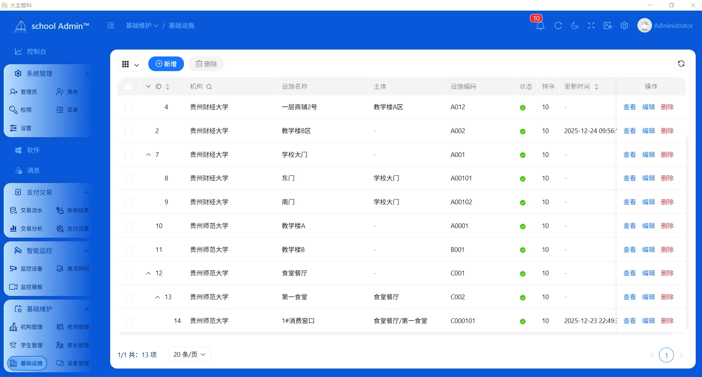
Task: Collapse the 学校大门 row with ID 7
Action: pyautogui.click(x=148, y=155)
